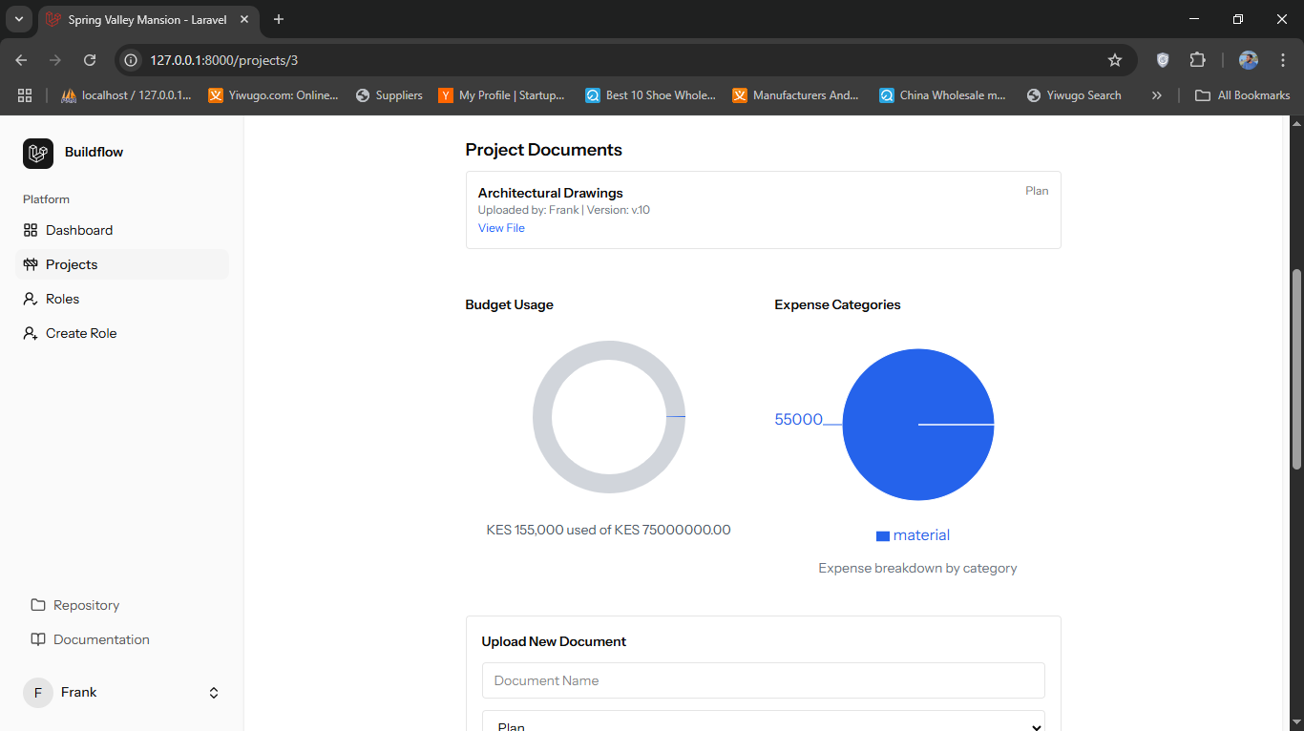This screenshot has height=731, width=1304.
Task: Go to Roles in the sidebar
Action: (122, 299)
